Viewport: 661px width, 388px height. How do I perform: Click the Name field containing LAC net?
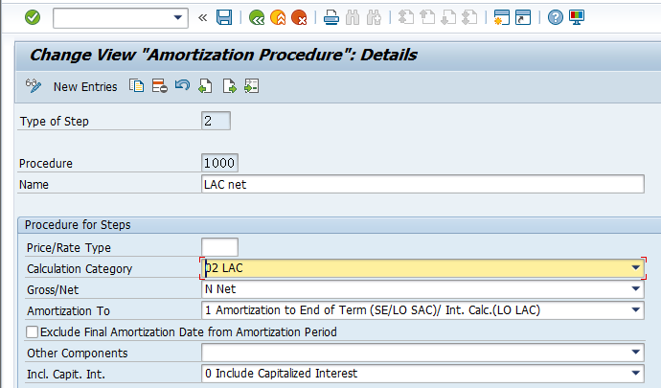[x=422, y=184]
